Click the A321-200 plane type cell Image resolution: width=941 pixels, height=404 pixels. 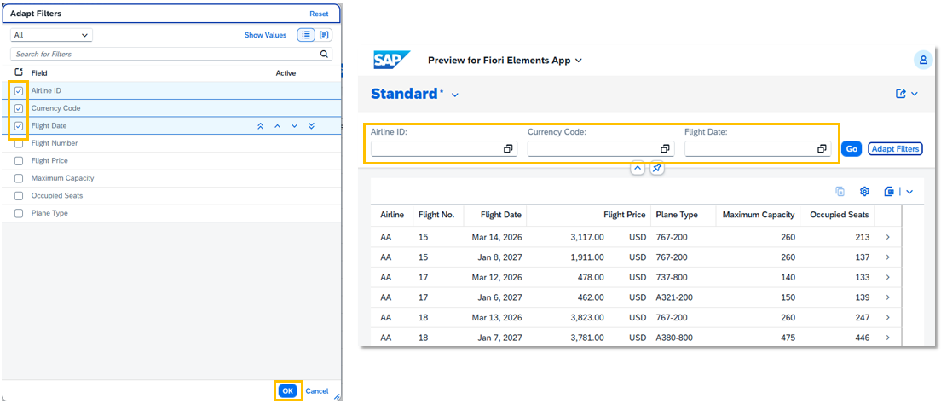coord(674,297)
